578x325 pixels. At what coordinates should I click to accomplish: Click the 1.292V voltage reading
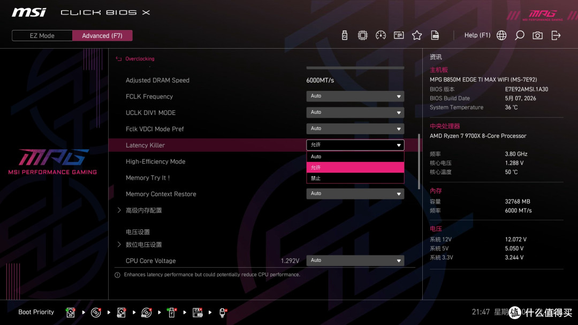coord(290,261)
